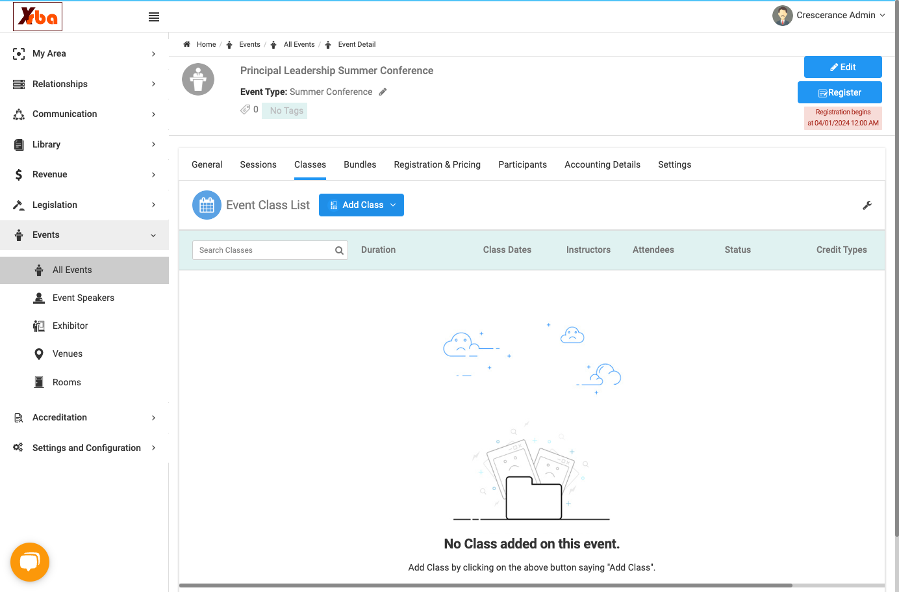Click the Home breadcrumb icon

click(187, 44)
